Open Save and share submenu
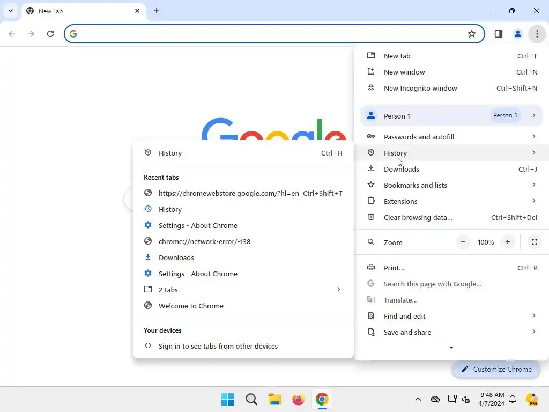549x412 pixels. point(451,333)
